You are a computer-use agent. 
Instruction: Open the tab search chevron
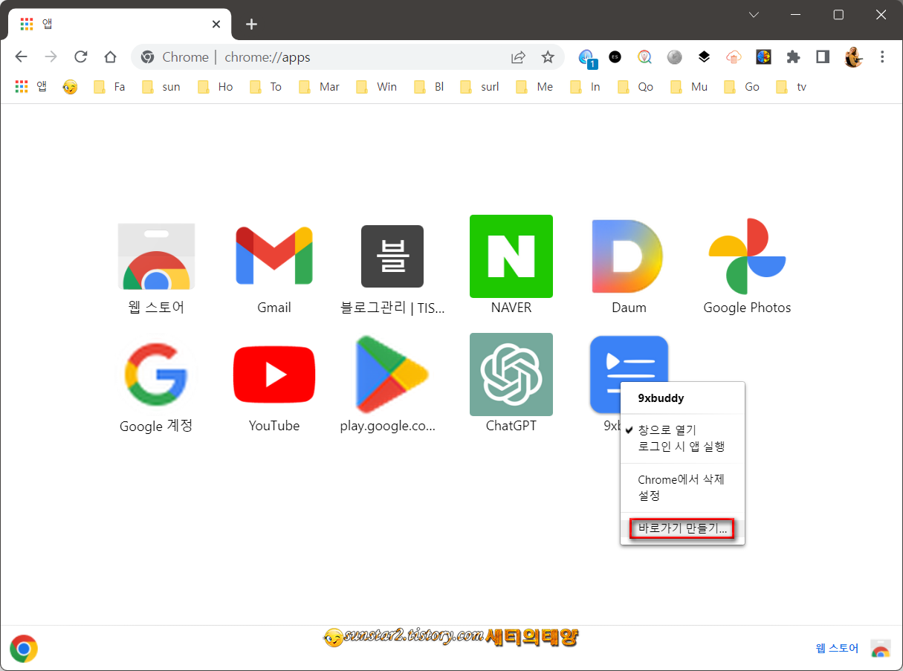pos(754,15)
